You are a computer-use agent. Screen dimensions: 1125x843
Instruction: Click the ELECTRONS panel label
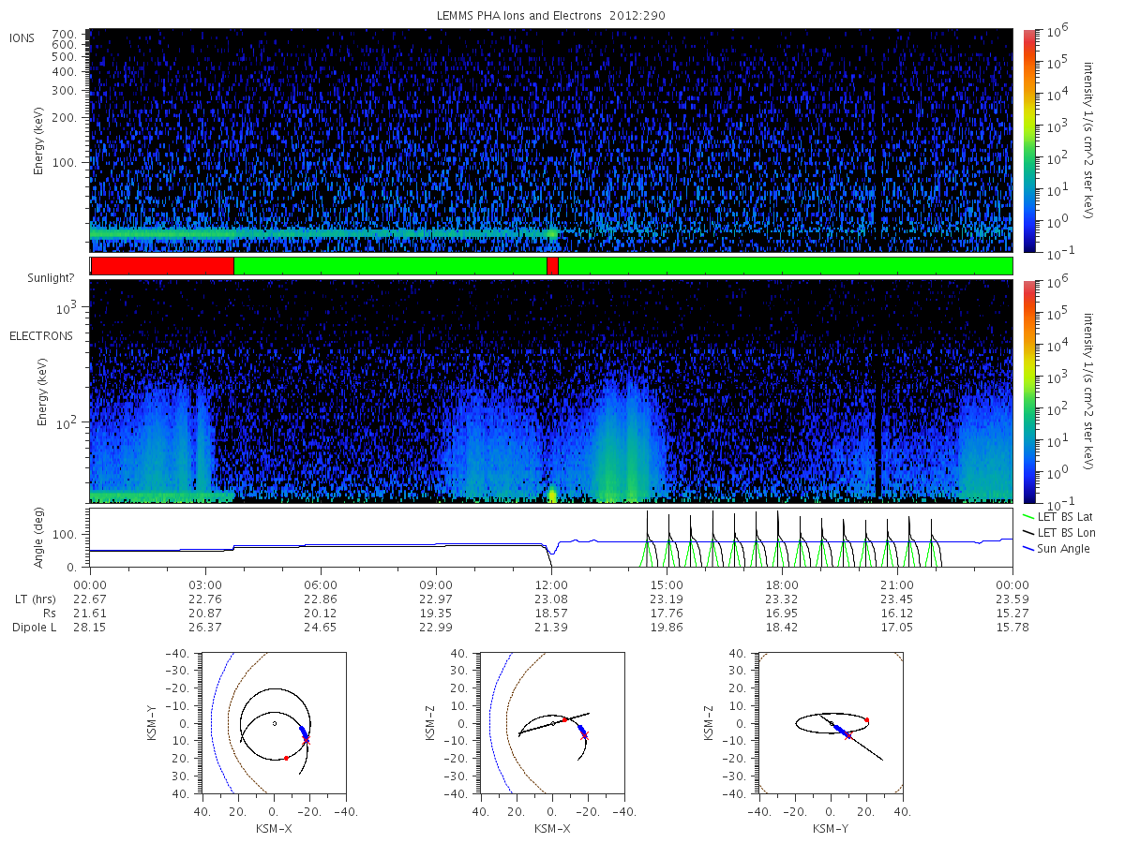(41, 335)
